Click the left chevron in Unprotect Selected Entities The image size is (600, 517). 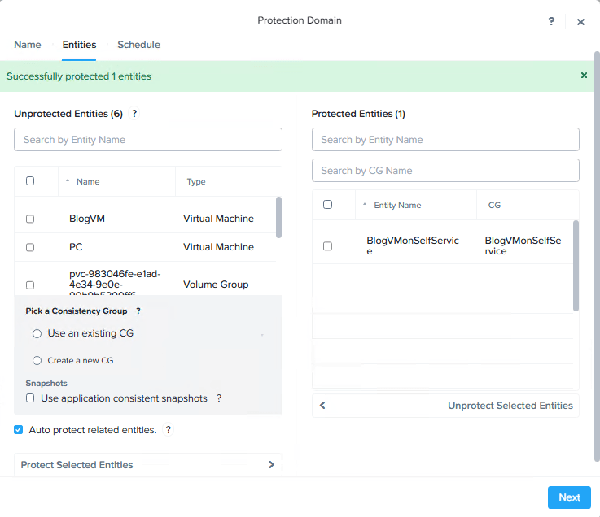(322, 406)
